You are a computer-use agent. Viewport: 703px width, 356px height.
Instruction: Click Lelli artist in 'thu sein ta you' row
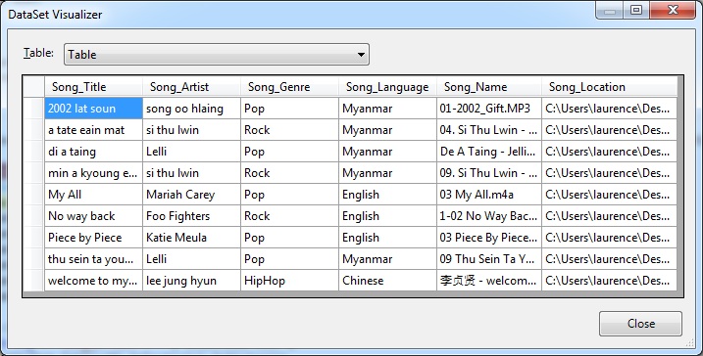pyautogui.click(x=191, y=258)
